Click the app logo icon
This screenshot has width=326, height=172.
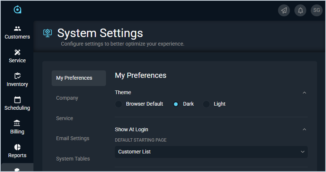(x=17, y=10)
